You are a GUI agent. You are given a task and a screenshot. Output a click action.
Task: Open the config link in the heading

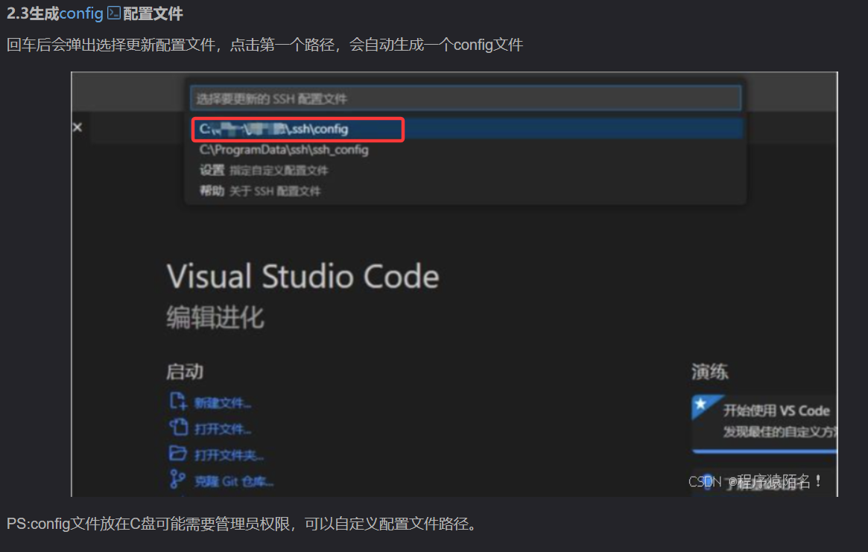click(81, 13)
